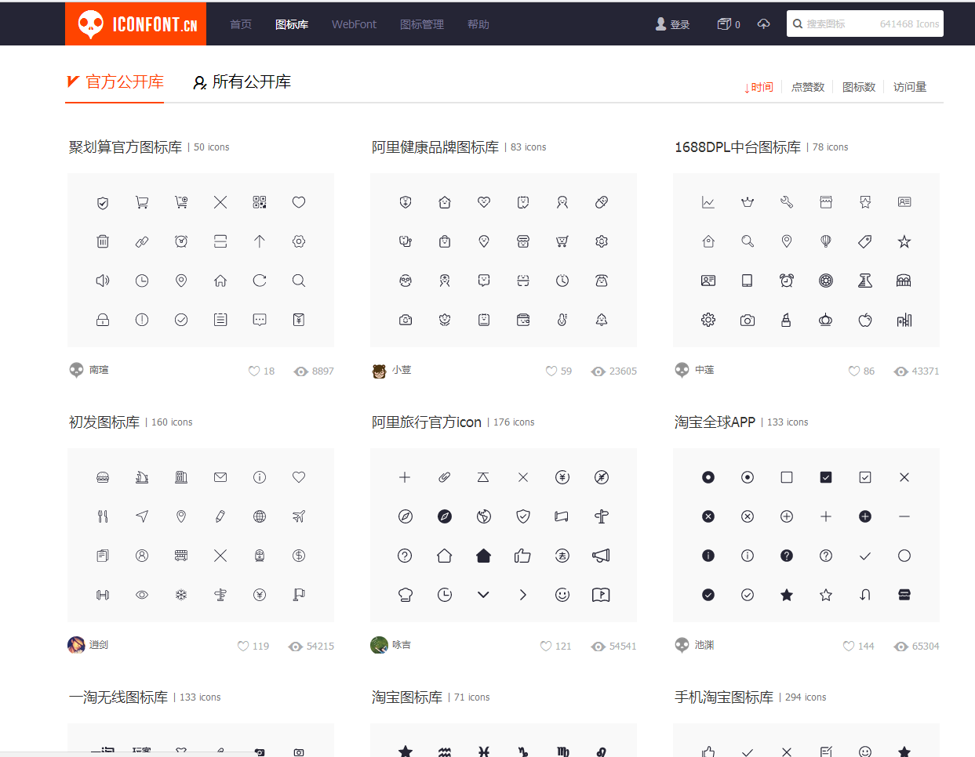Click thumbs up icon in 阿里旅行 library
975x757 pixels.
523,556
